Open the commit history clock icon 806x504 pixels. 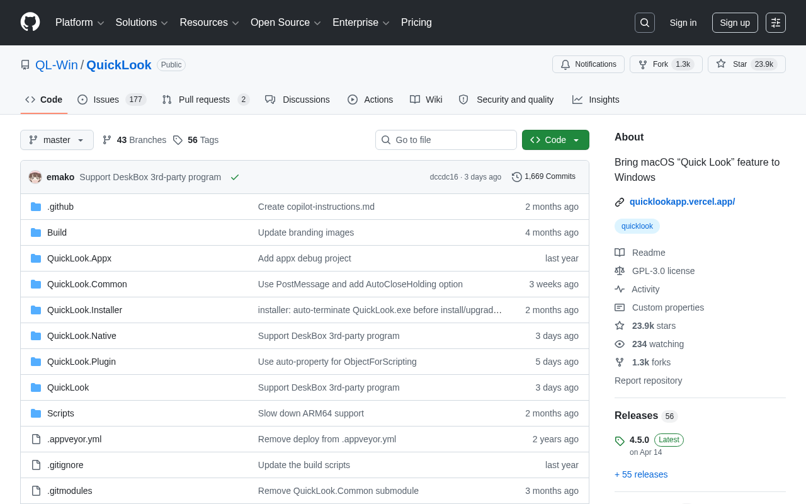point(517,177)
